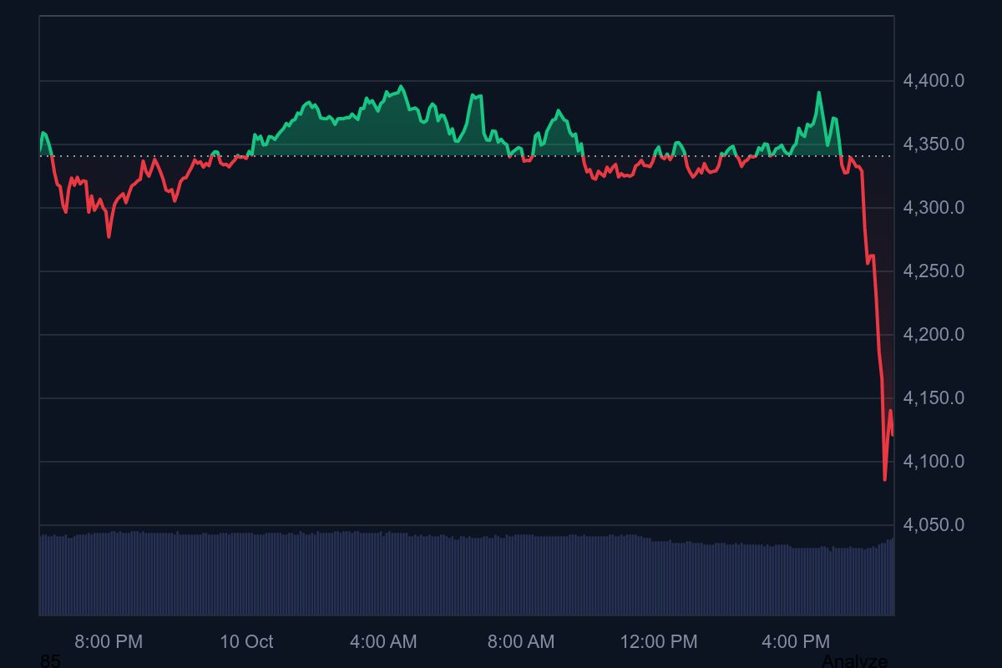Select the 8:00 PM time axis label
The width and height of the screenshot is (1002, 668).
pos(109,641)
